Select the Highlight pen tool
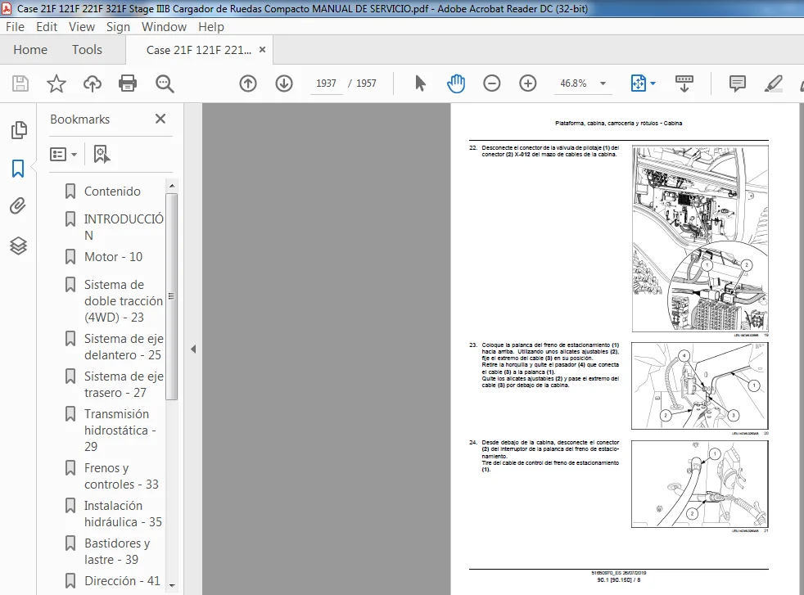Viewport: 804px width, 595px height. pyautogui.click(x=773, y=83)
